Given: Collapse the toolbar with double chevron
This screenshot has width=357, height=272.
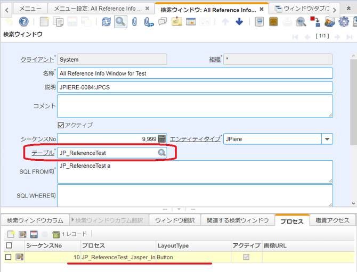Looking at the screenshot, I should [x=348, y=9].
